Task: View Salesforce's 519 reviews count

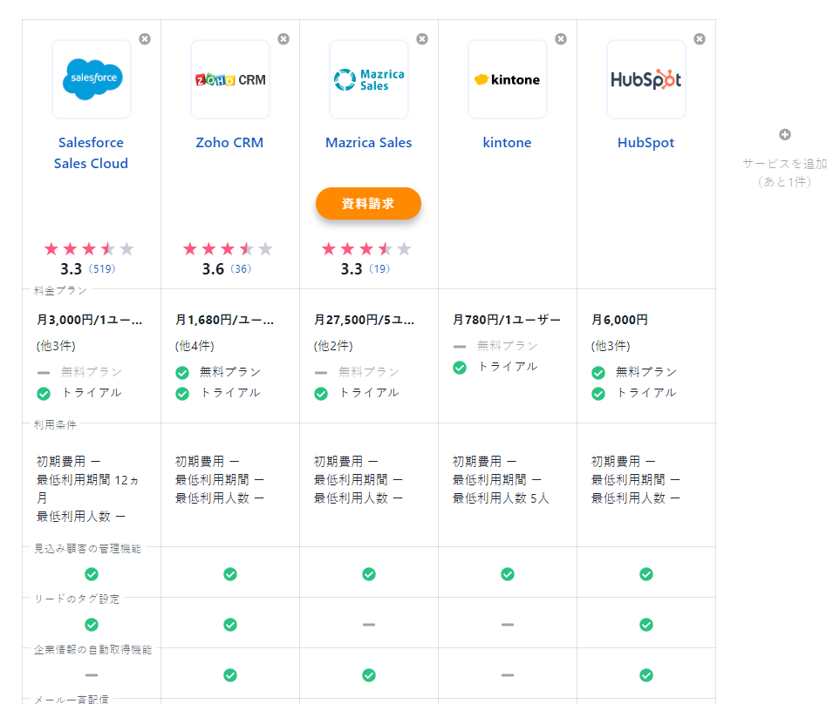Action: coord(105,269)
